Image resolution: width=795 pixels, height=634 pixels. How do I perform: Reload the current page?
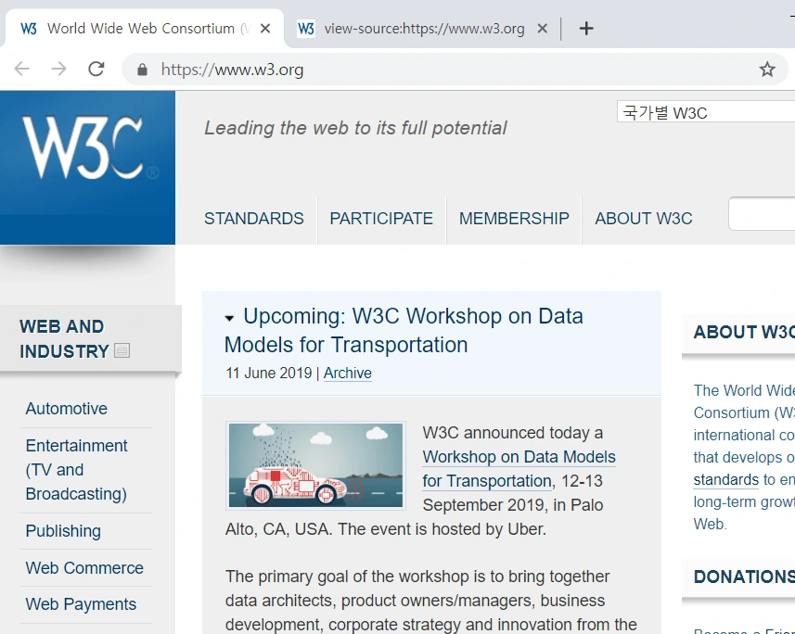[x=96, y=69]
